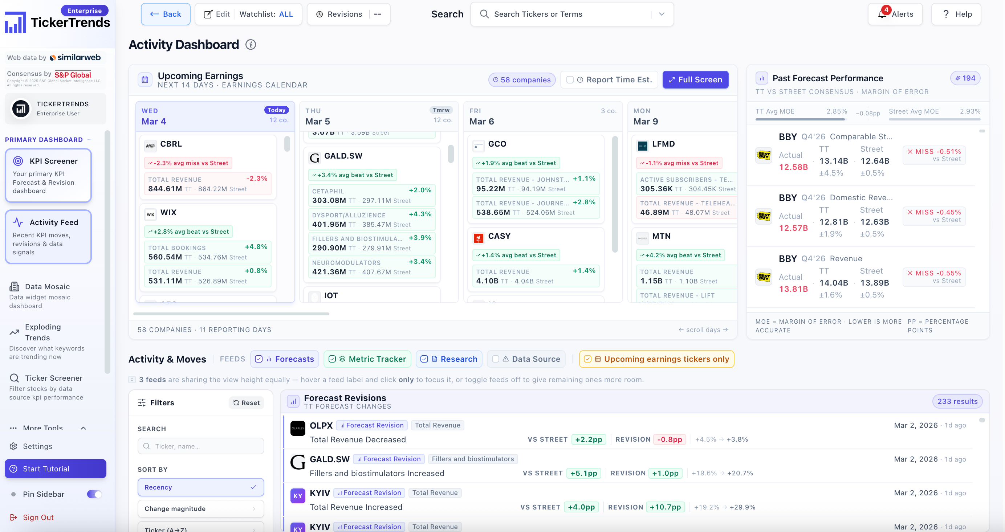Viewport: 1005px width, 532px height.
Task: Click the Ticker, name filter search field
Action: click(200, 446)
